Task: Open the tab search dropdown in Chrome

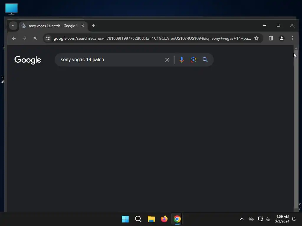Action: (13, 26)
